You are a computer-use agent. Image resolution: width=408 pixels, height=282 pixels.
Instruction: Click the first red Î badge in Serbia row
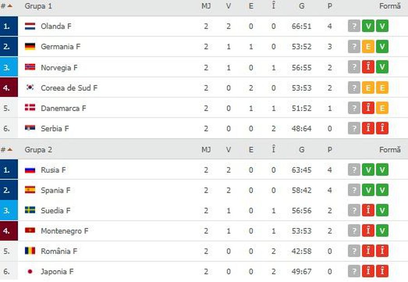368,128
